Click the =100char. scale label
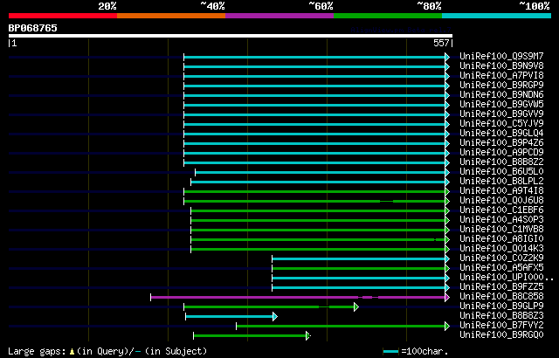The height and width of the screenshot is (358, 559). pyautogui.click(x=424, y=351)
